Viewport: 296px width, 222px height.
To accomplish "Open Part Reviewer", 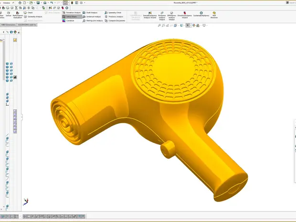I will (214, 15).
